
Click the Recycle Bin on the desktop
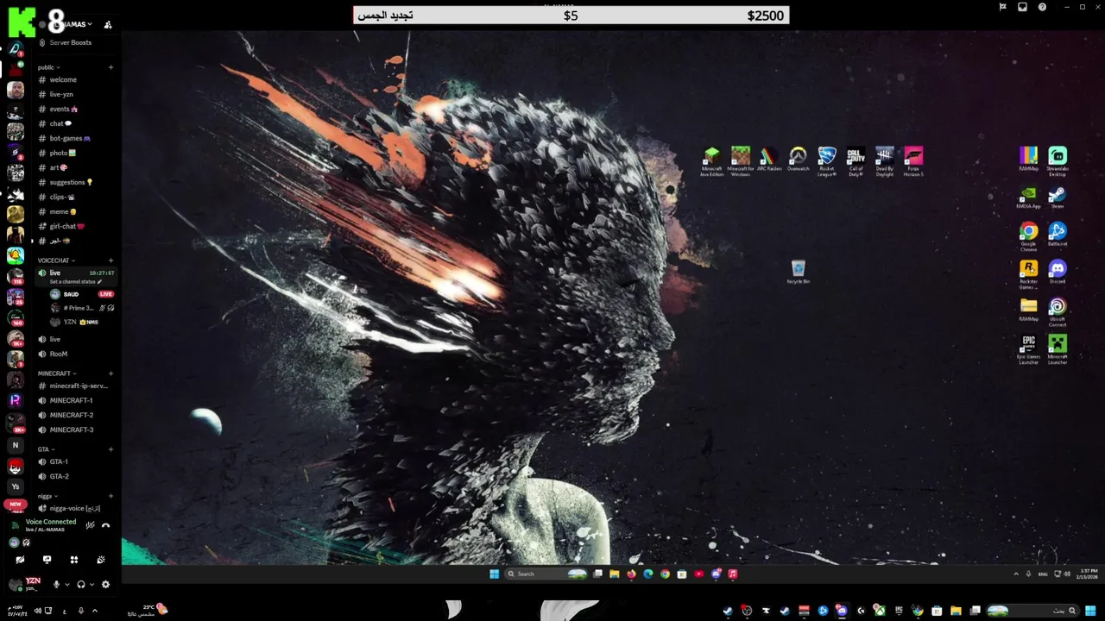click(x=799, y=273)
